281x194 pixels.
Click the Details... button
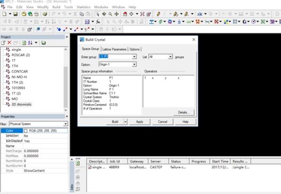184,113
